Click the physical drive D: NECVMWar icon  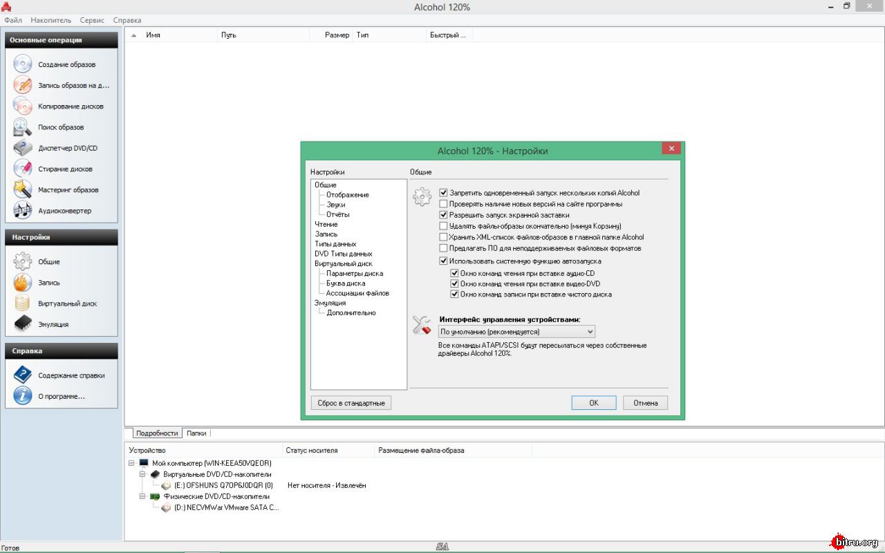[x=166, y=507]
